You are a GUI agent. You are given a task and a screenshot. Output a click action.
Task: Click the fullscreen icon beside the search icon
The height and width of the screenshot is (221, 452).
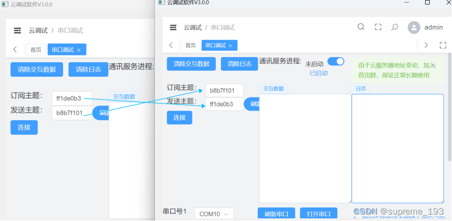[378, 27]
